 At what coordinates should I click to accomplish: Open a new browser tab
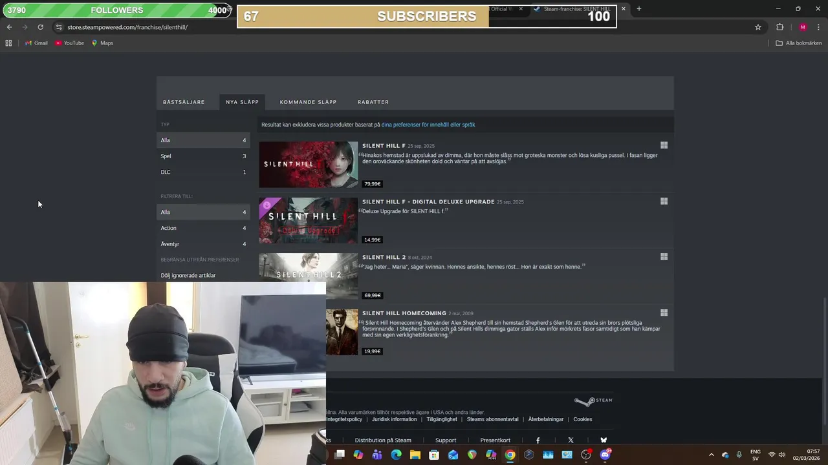638,9
